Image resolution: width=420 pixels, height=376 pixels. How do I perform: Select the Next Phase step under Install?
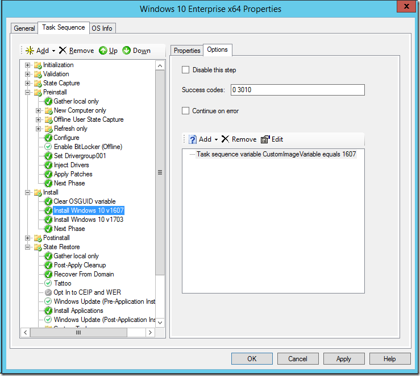click(x=69, y=229)
